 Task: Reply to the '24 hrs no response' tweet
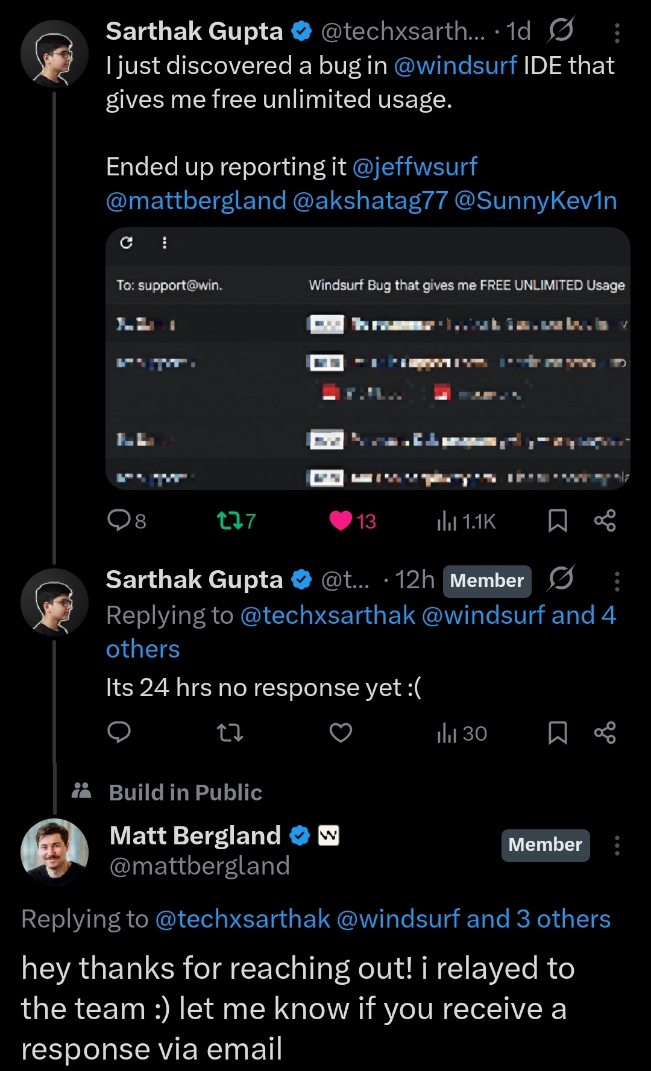(x=119, y=732)
